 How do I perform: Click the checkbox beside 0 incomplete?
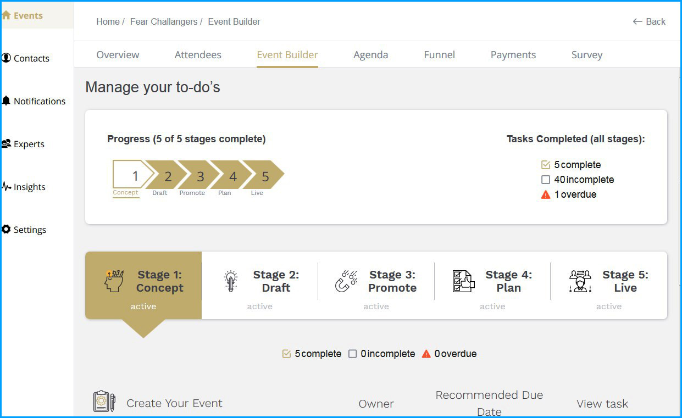pyautogui.click(x=353, y=354)
